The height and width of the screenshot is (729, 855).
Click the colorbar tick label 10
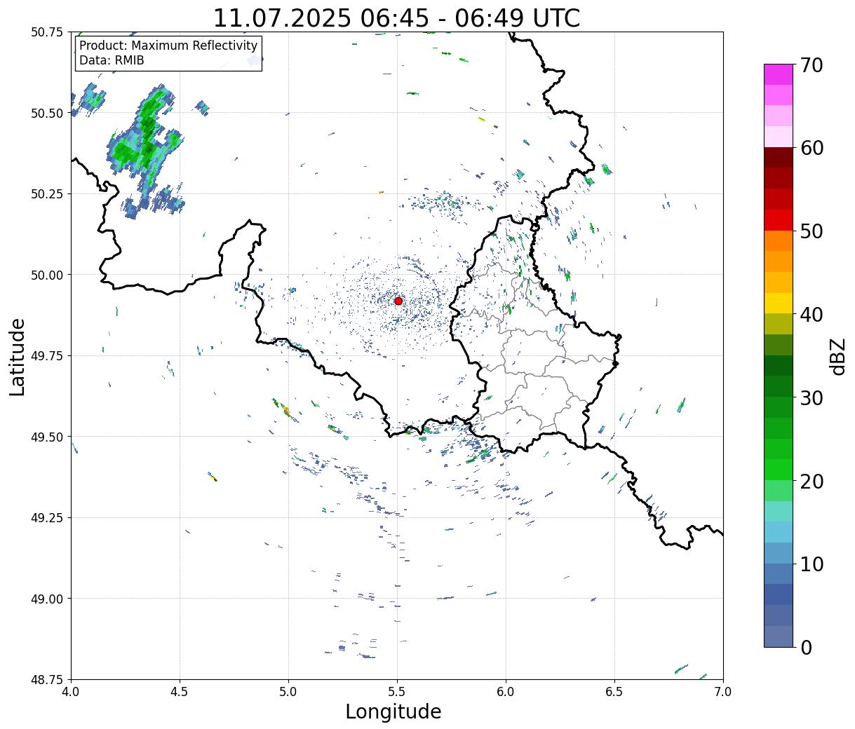point(812,564)
